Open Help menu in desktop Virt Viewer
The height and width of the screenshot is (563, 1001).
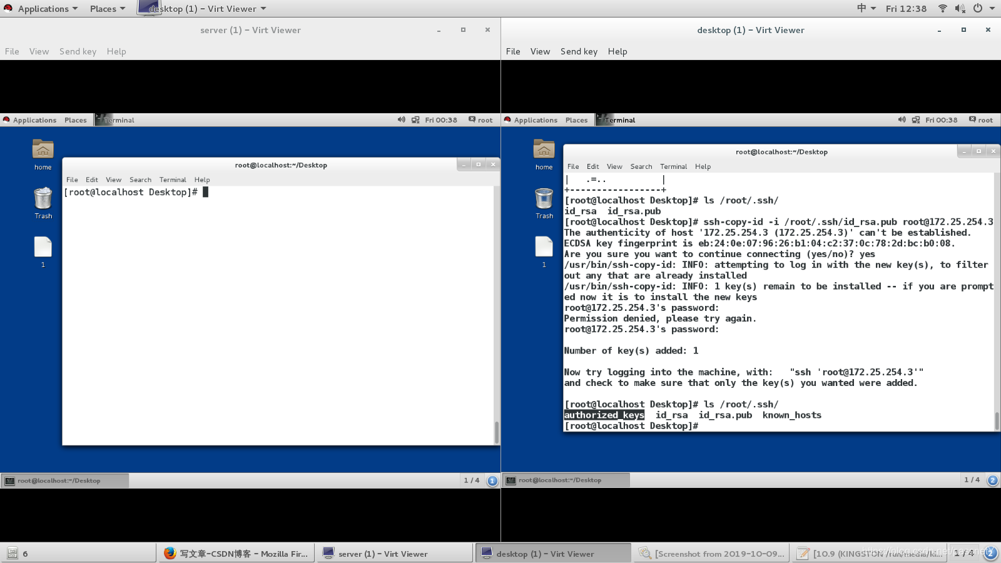(617, 51)
